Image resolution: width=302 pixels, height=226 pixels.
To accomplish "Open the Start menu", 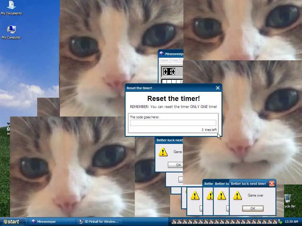I will [12, 222].
